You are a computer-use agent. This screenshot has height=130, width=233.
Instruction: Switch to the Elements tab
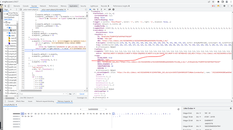coord(17,6)
